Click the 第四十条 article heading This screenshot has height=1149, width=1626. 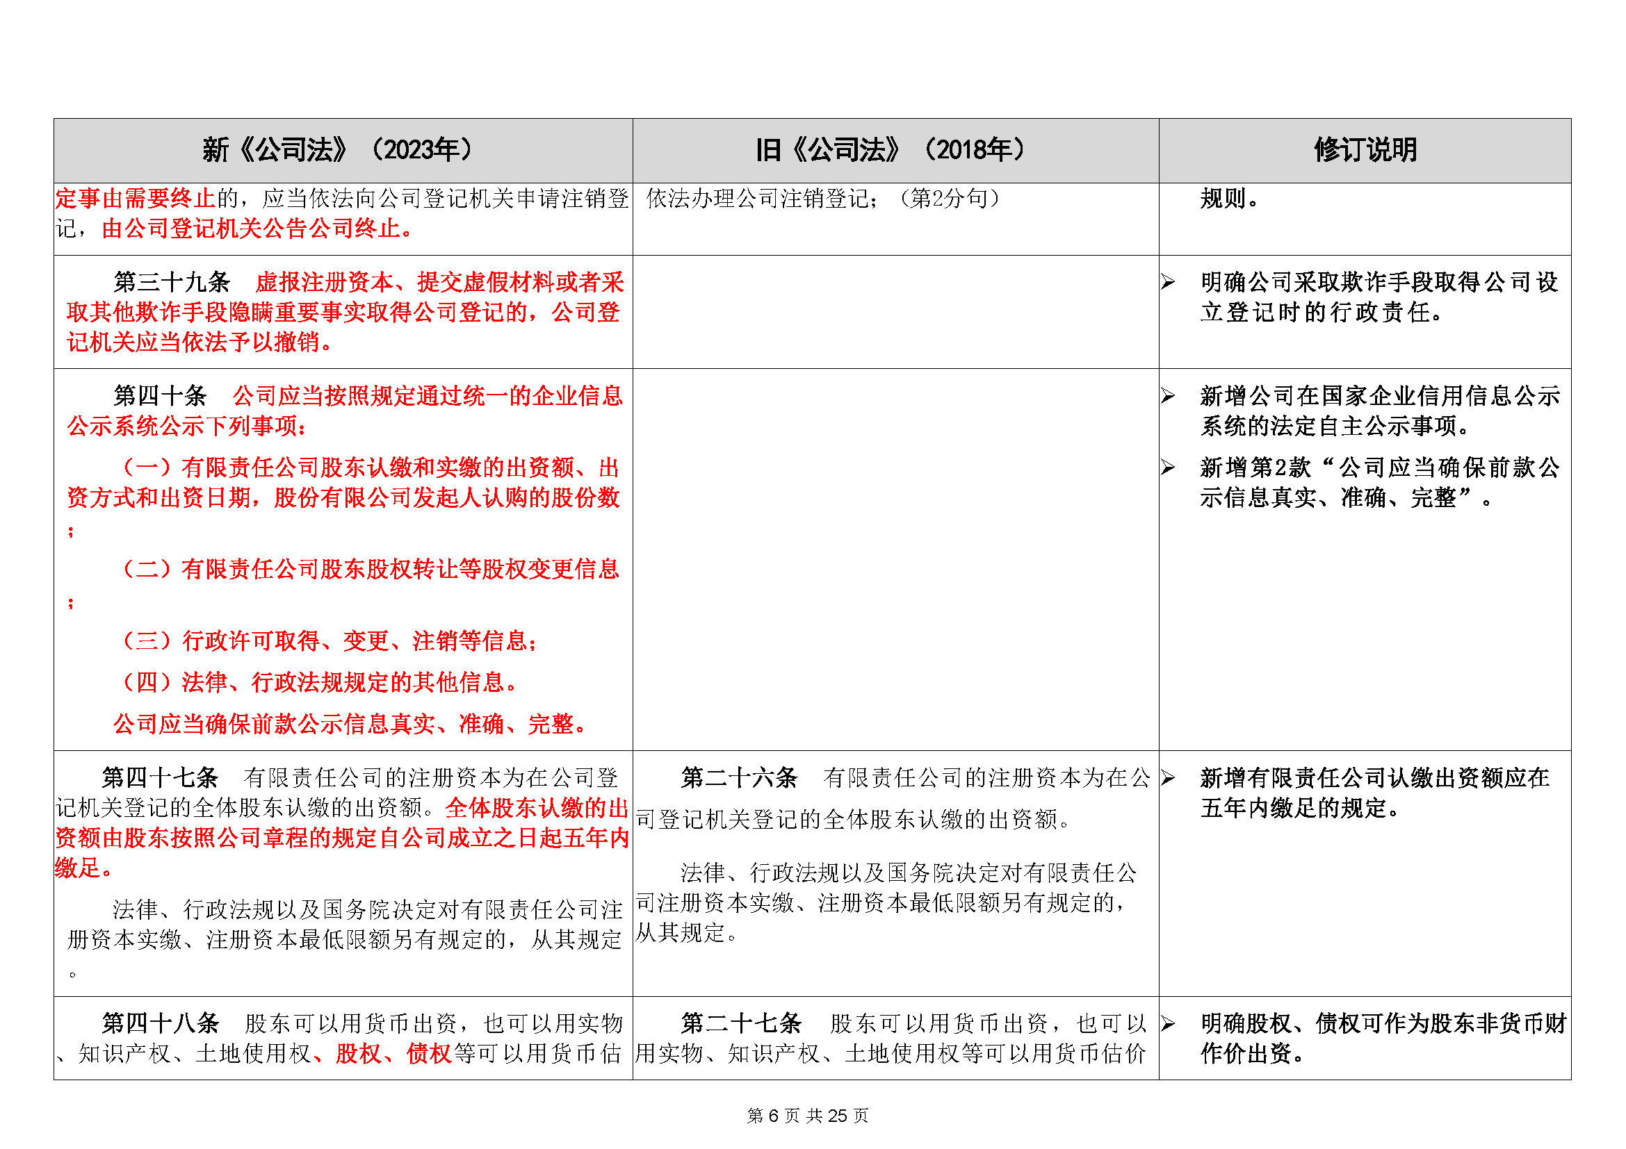pyautogui.click(x=160, y=395)
